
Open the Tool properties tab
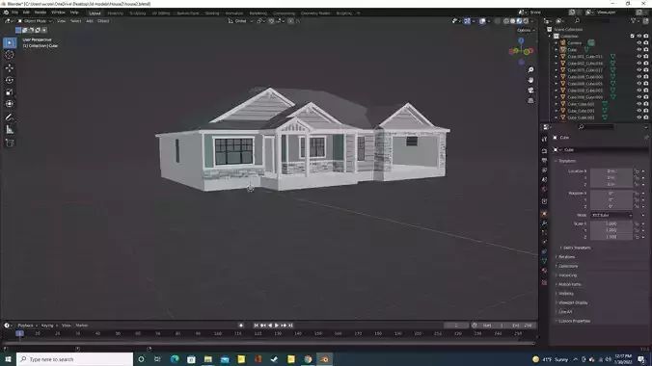544,139
